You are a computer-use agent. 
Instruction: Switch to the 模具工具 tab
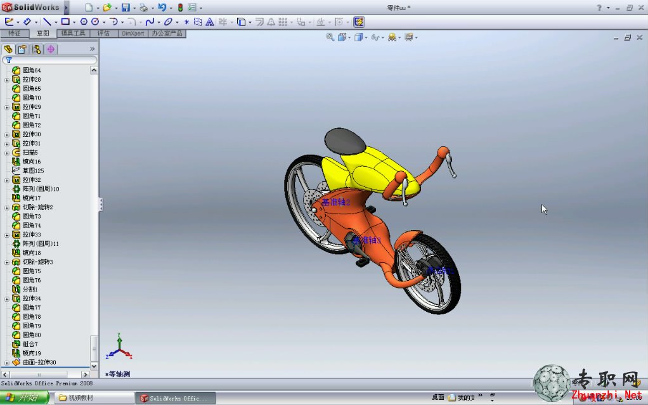pos(73,34)
